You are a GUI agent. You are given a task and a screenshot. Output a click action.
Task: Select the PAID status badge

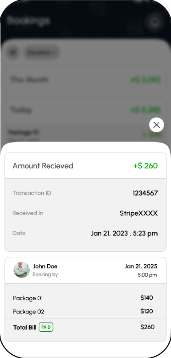click(46, 327)
